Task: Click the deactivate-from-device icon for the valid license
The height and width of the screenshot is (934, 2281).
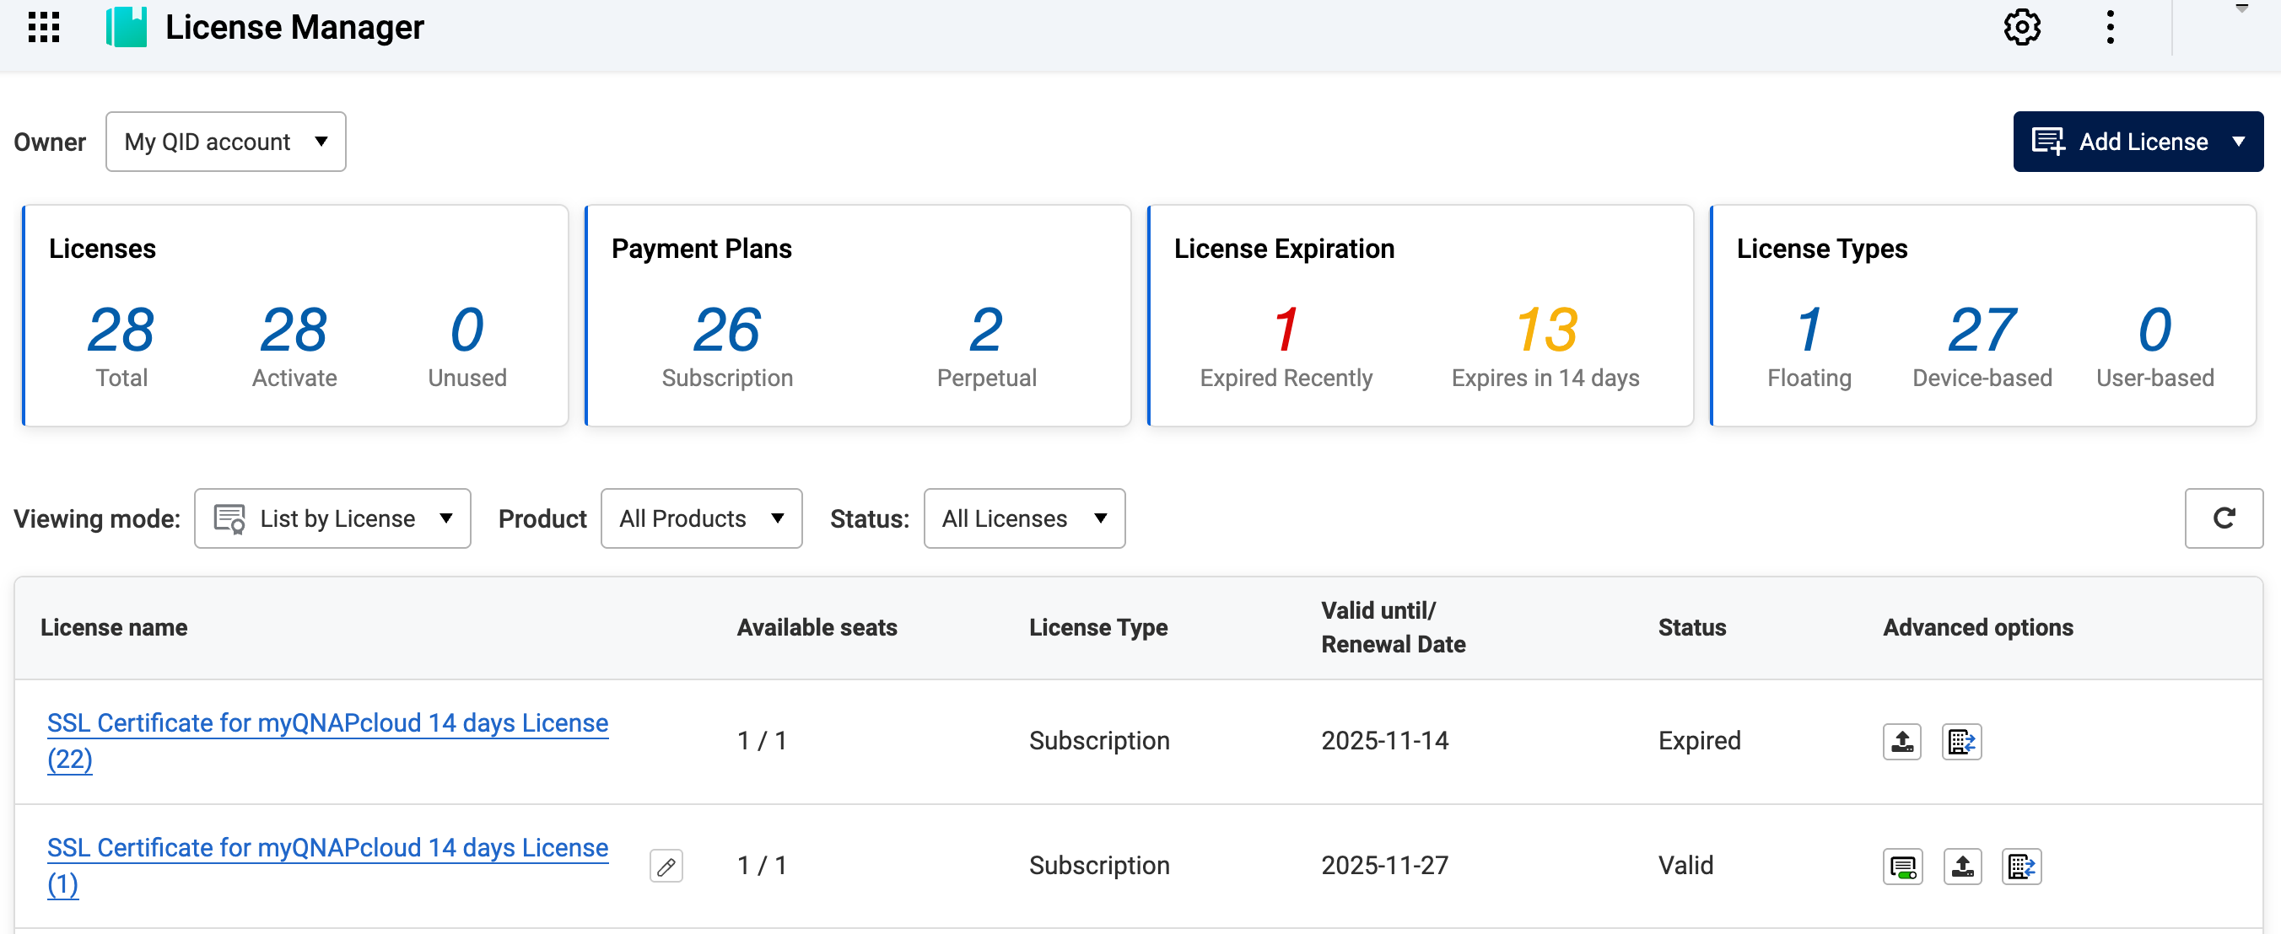Action: pyautogui.click(x=1962, y=866)
